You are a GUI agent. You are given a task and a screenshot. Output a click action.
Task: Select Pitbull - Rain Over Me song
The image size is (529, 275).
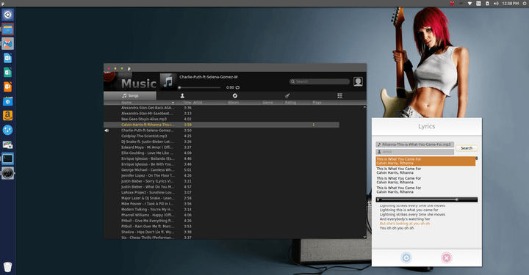tap(221, 227)
